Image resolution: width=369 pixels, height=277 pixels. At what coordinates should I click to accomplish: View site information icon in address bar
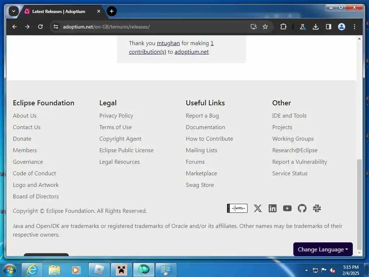pyautogui.click(x=56, y=27)
